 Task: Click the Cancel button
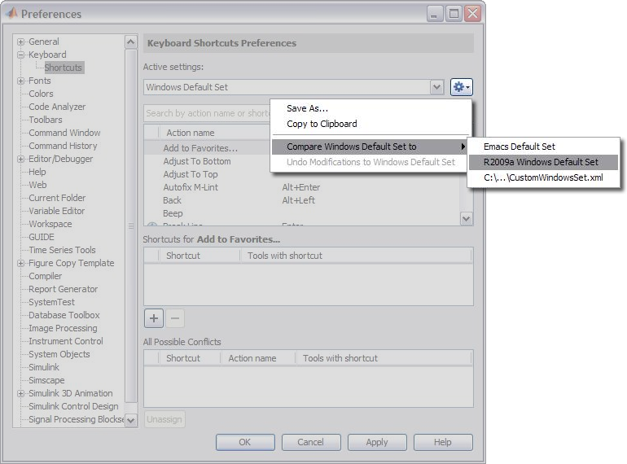point(310,442)
